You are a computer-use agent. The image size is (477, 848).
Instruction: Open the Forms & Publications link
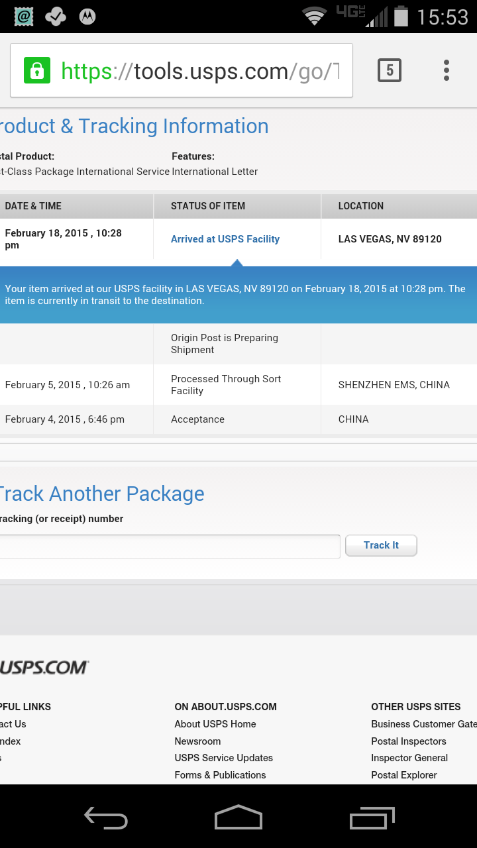pos(220,775)
